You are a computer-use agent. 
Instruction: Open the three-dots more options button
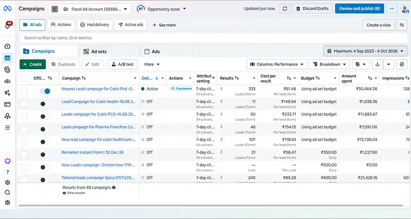point(392,8)
